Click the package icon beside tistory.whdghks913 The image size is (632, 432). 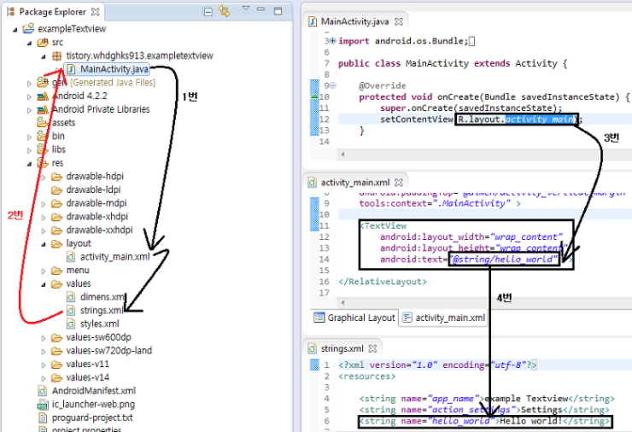click(x=57, y=55)
